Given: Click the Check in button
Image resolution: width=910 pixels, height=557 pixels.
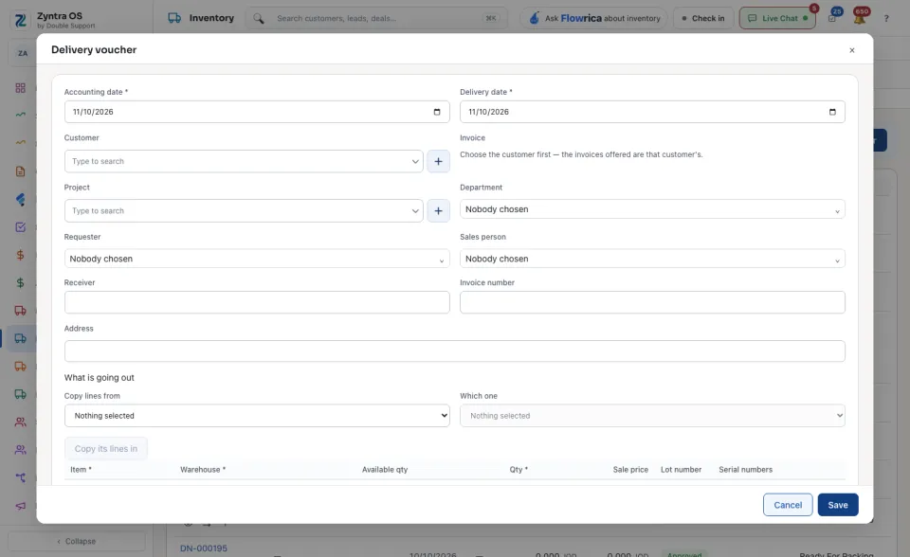Looking at the screenshot, I should point(703,18).
